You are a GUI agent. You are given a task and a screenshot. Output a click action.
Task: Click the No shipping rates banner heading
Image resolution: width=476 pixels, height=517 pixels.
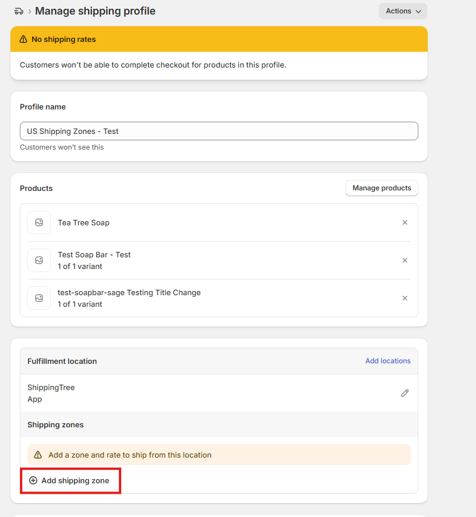pyautogui.click(x=64, y=40)
